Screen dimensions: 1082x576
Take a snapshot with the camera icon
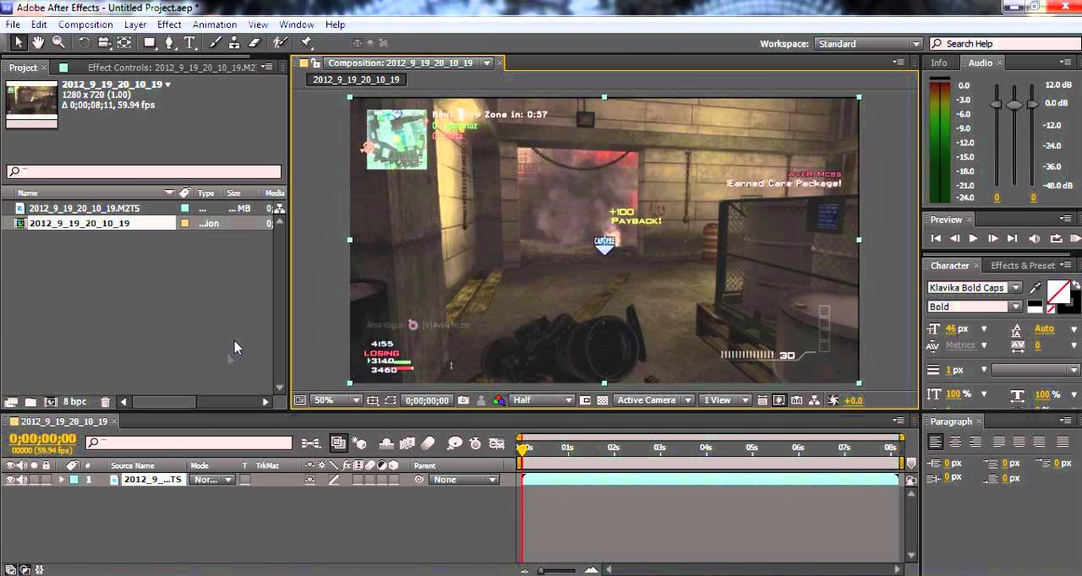click(x=463, y=400)
